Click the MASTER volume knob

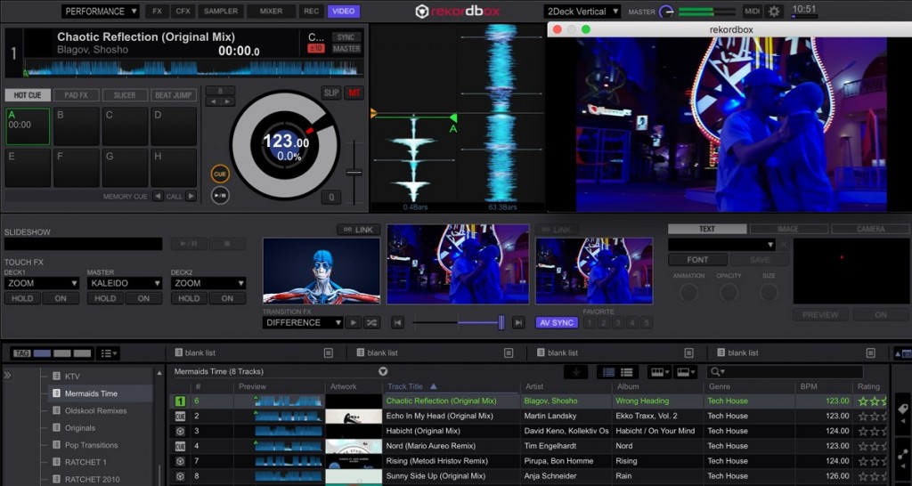click(666, 12)
